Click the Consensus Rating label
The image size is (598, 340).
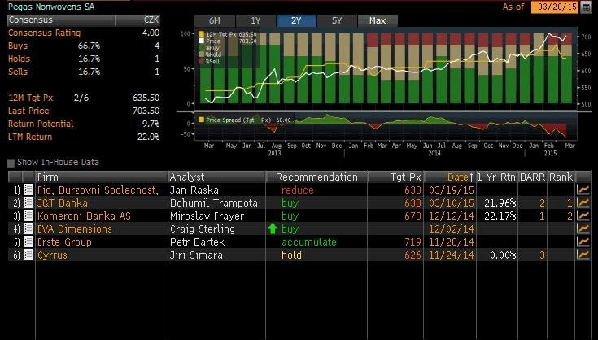(x=44, y=33)
